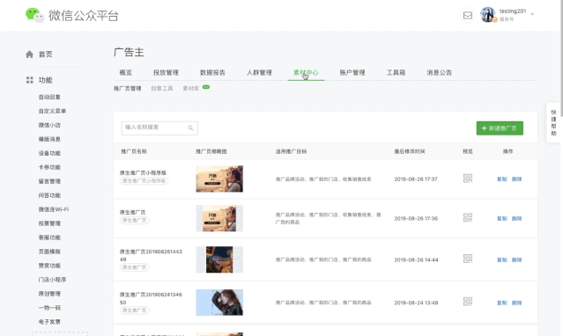This screenshot has height=336, width=563.
Task: Click the search magnifier in name field
Action: tap(190, 128)
